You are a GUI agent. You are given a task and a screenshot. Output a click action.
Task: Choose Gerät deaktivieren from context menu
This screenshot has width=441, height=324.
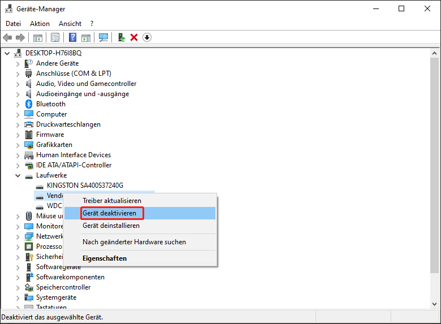click(140, 213)
